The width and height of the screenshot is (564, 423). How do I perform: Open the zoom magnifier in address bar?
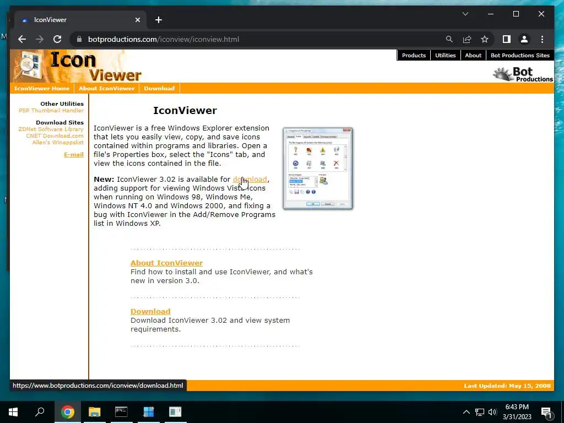pos(449,39)
